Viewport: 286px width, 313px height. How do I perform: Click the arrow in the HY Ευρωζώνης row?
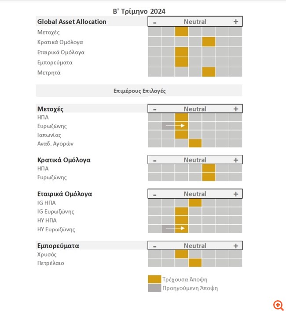pyautogui.click(x=175, y=228)
